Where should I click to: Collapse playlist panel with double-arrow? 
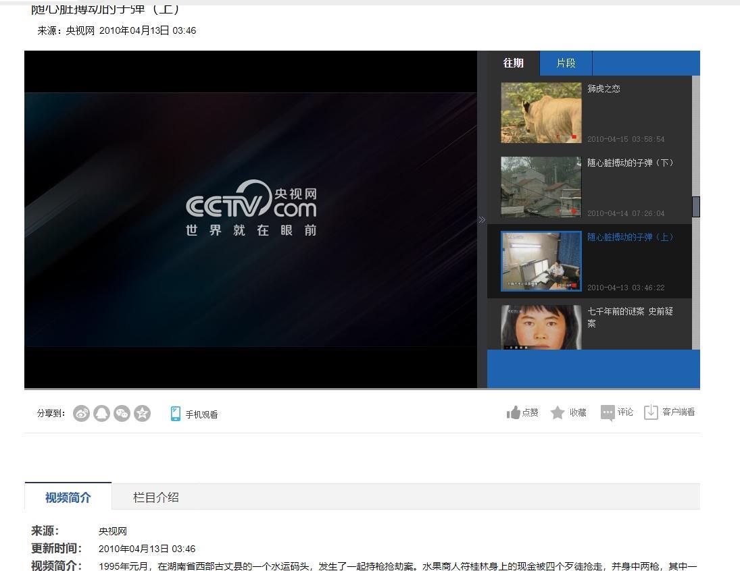(482, 220)
